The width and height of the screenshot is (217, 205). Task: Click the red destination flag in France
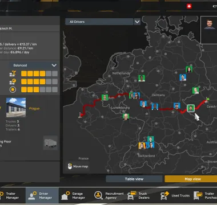tap(81, 114)
